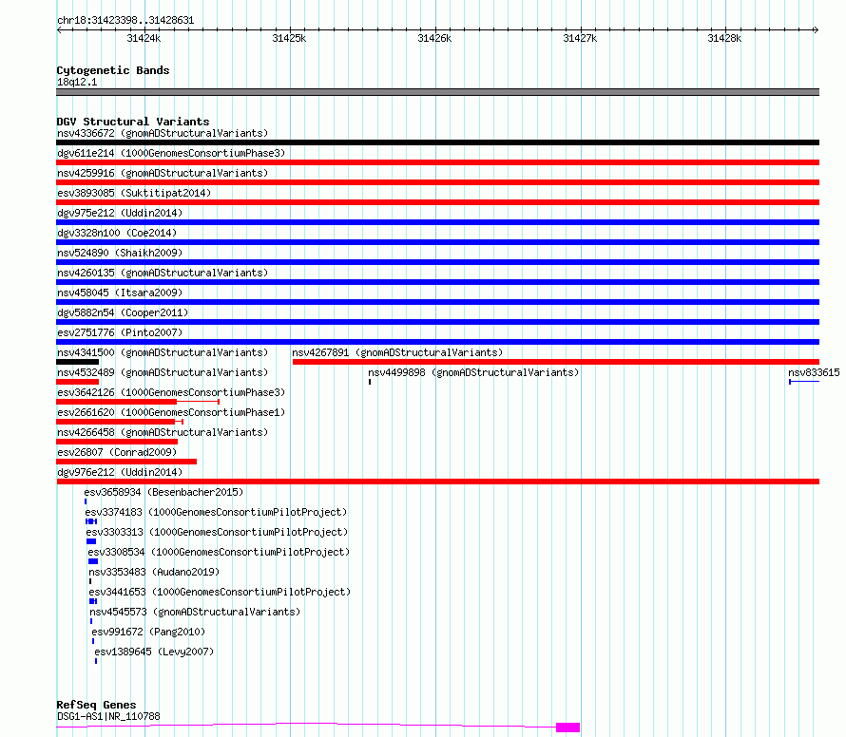Select the black nsv4336672 variant bar
The width and height of the screenshot is (846, 737).
click(437, 142)
